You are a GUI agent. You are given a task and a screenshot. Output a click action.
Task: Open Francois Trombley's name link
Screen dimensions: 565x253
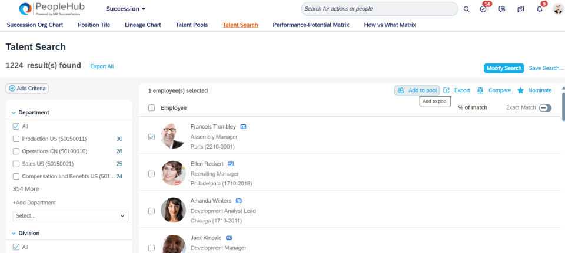point(213,127)
